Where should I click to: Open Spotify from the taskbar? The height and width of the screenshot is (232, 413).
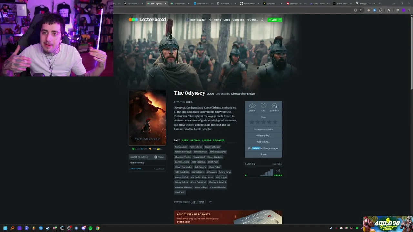coord(90,228)
